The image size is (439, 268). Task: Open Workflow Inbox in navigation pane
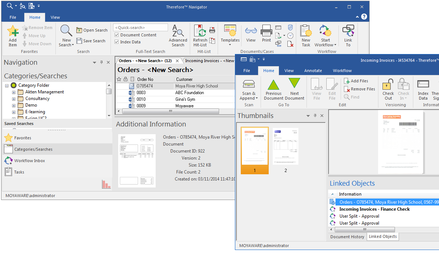tap(29, 161)
